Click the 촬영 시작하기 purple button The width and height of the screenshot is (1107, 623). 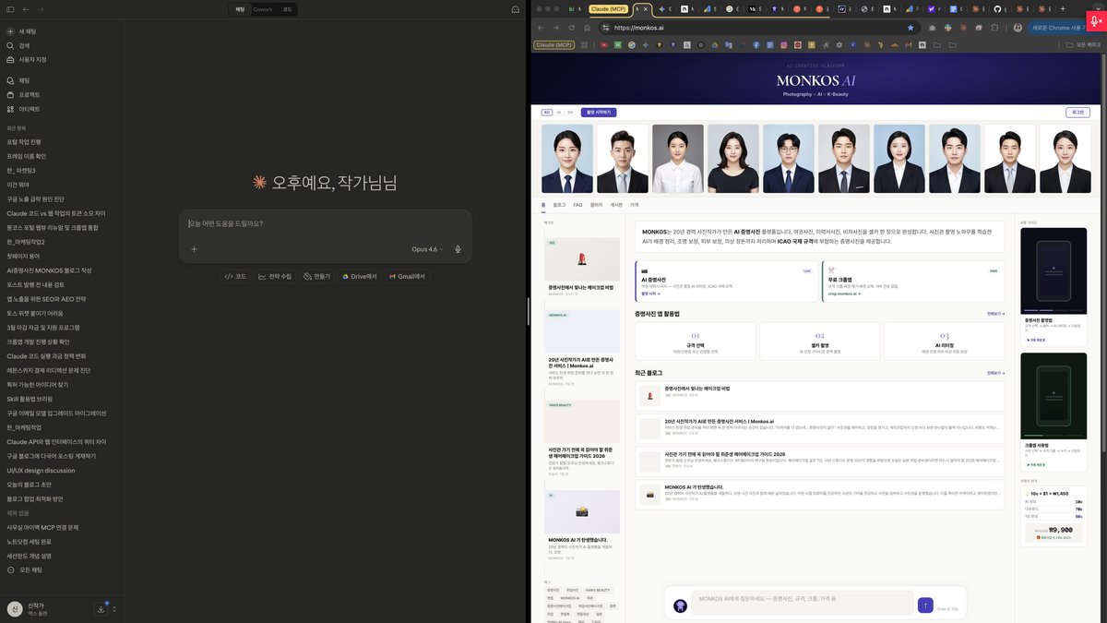599,113
